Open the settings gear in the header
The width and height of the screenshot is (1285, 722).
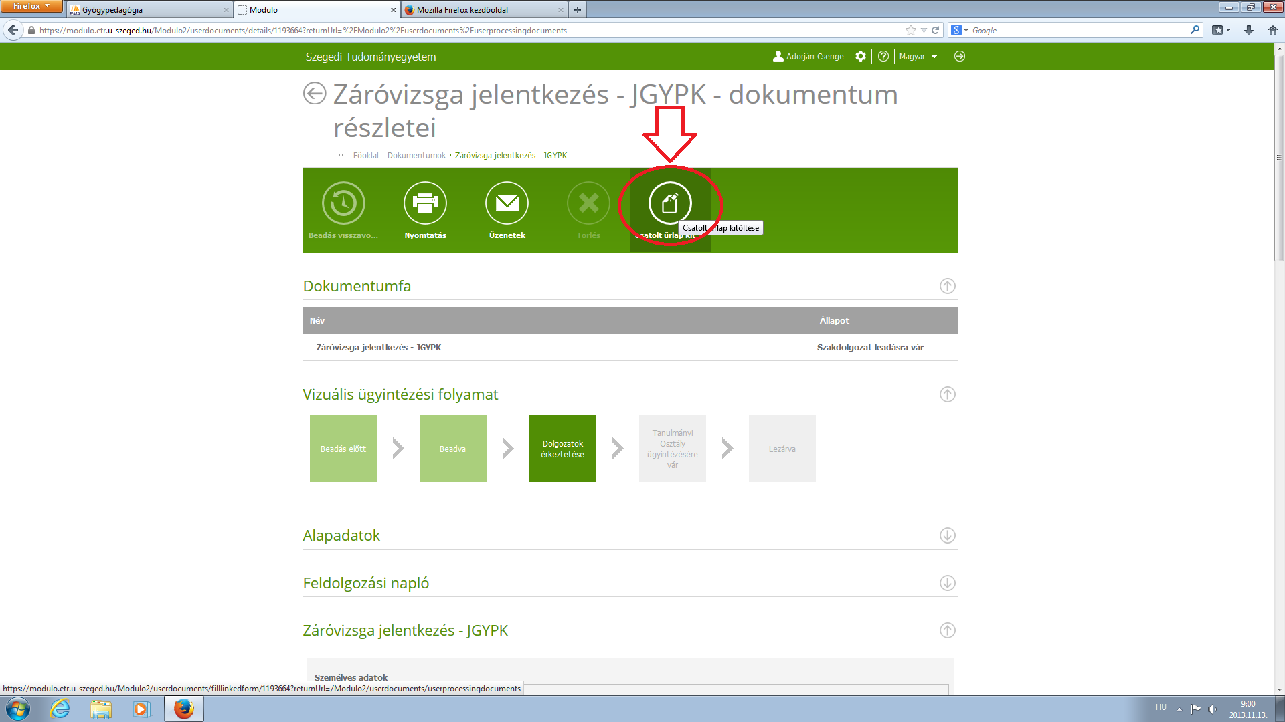[861, 57]
